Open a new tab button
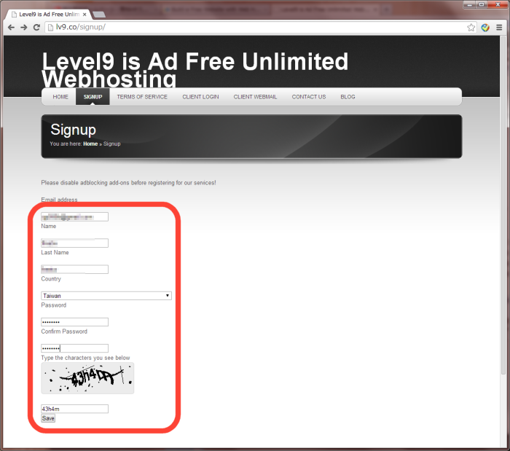The height and width of the screenshot is (451, 510). pyautogui.click(x=99, y=15)
